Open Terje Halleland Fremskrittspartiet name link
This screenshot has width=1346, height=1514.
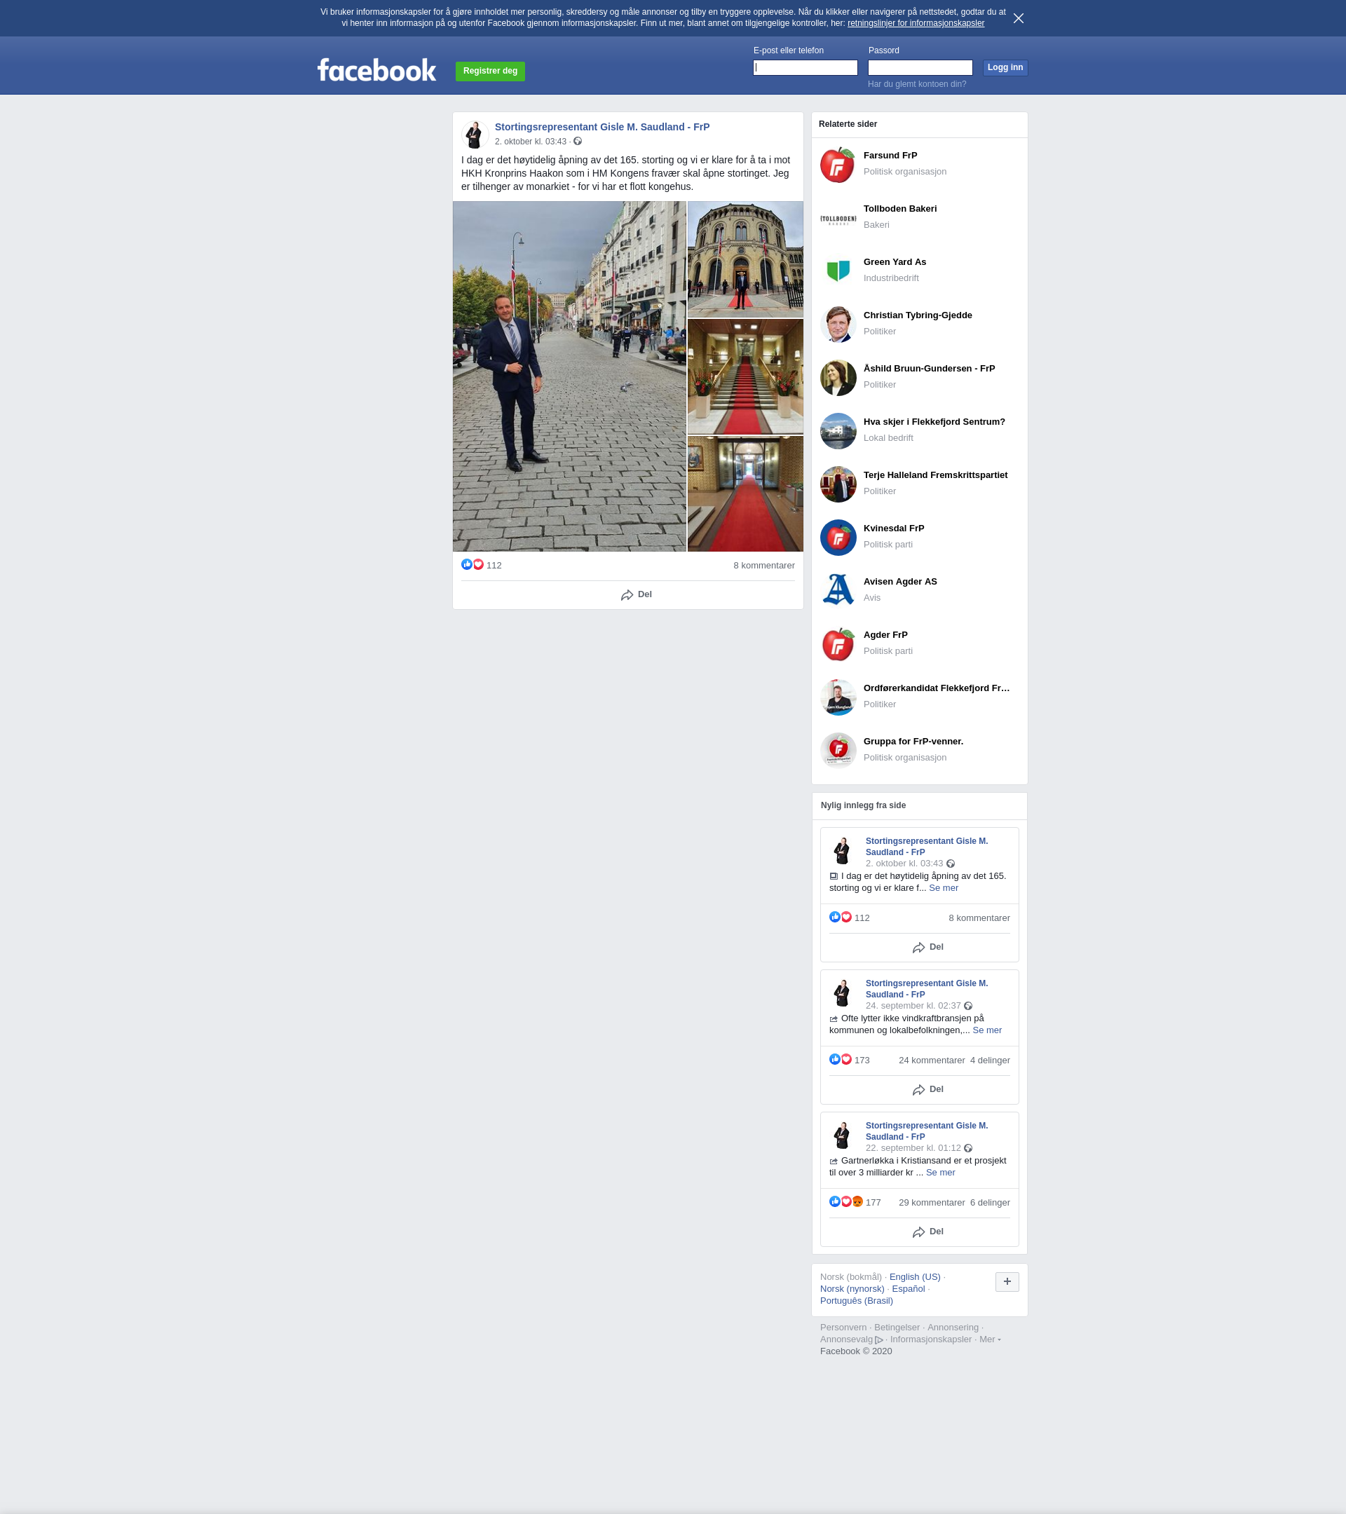pyautogui.click(x=935, y=475)
